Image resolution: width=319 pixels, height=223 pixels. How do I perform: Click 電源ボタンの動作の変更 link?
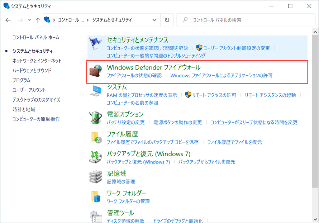(178, 122)
